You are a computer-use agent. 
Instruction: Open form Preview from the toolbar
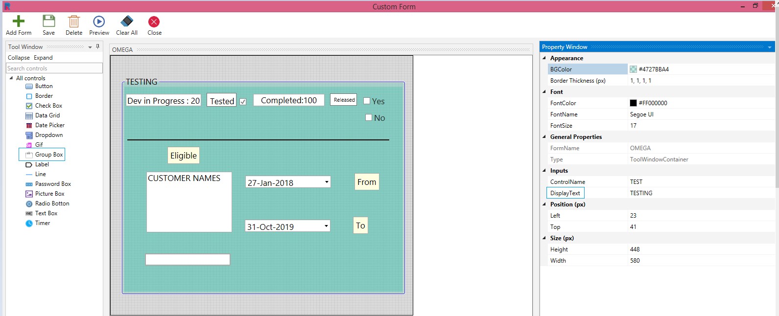(99, 22)
